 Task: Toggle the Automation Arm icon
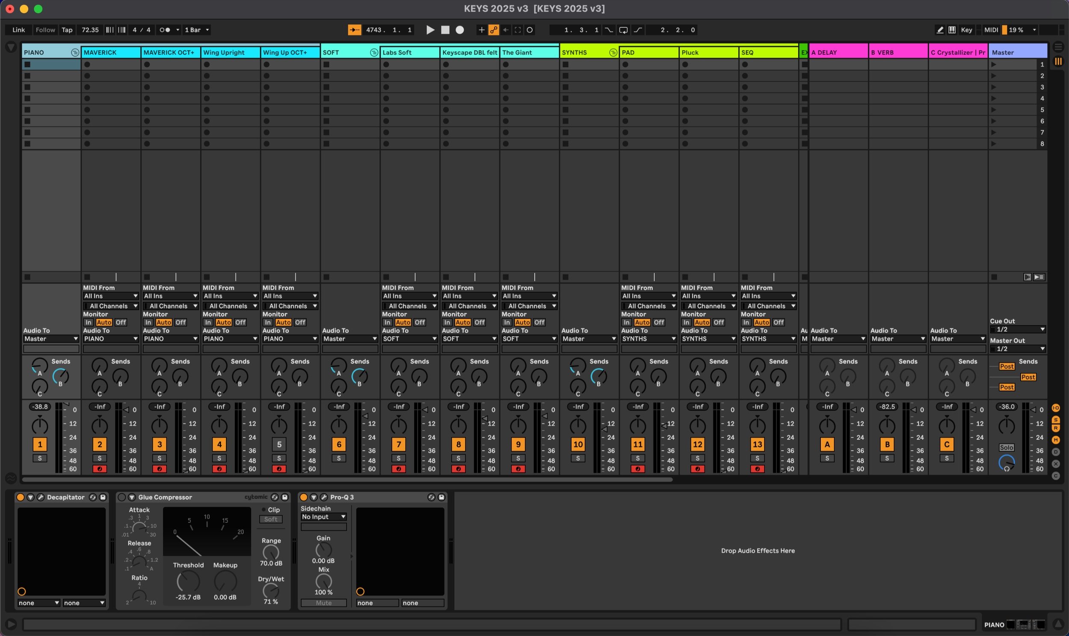point(494,30)
